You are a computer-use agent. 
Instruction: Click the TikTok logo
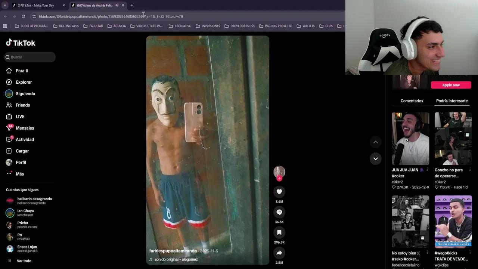[x=21, y=43]
